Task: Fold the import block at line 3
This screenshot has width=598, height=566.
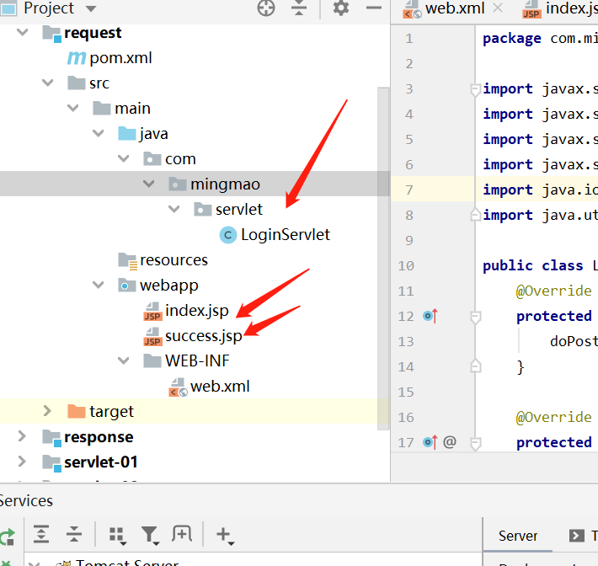Action: pyautogui.click(x=475, y=89)
